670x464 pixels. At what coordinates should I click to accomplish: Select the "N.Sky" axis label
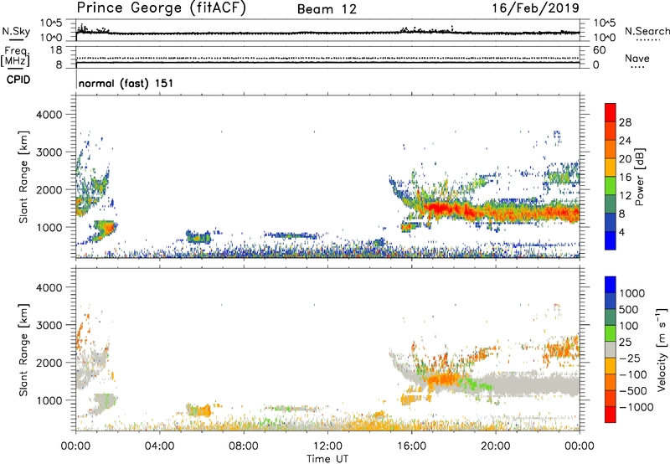pyautogui.click(x=16, y=31)
